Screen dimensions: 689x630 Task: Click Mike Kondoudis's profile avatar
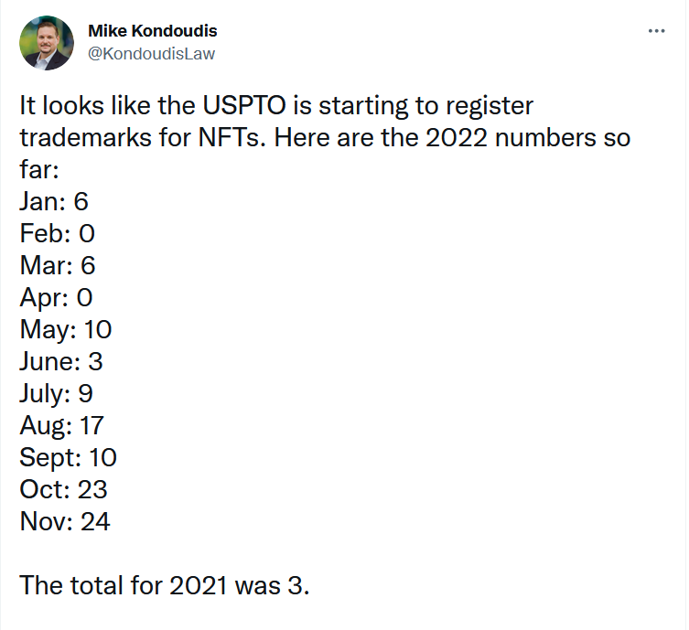[x=47, y=43]
